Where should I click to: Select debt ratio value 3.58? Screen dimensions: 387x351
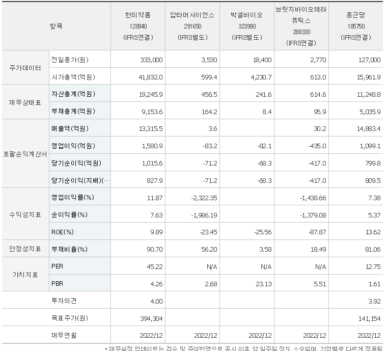click(x=265, y=250)
